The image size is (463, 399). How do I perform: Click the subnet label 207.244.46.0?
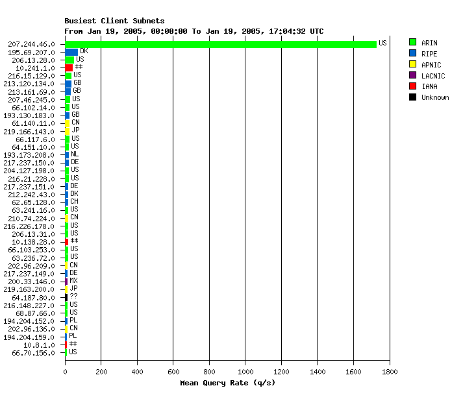pos(31,44)
